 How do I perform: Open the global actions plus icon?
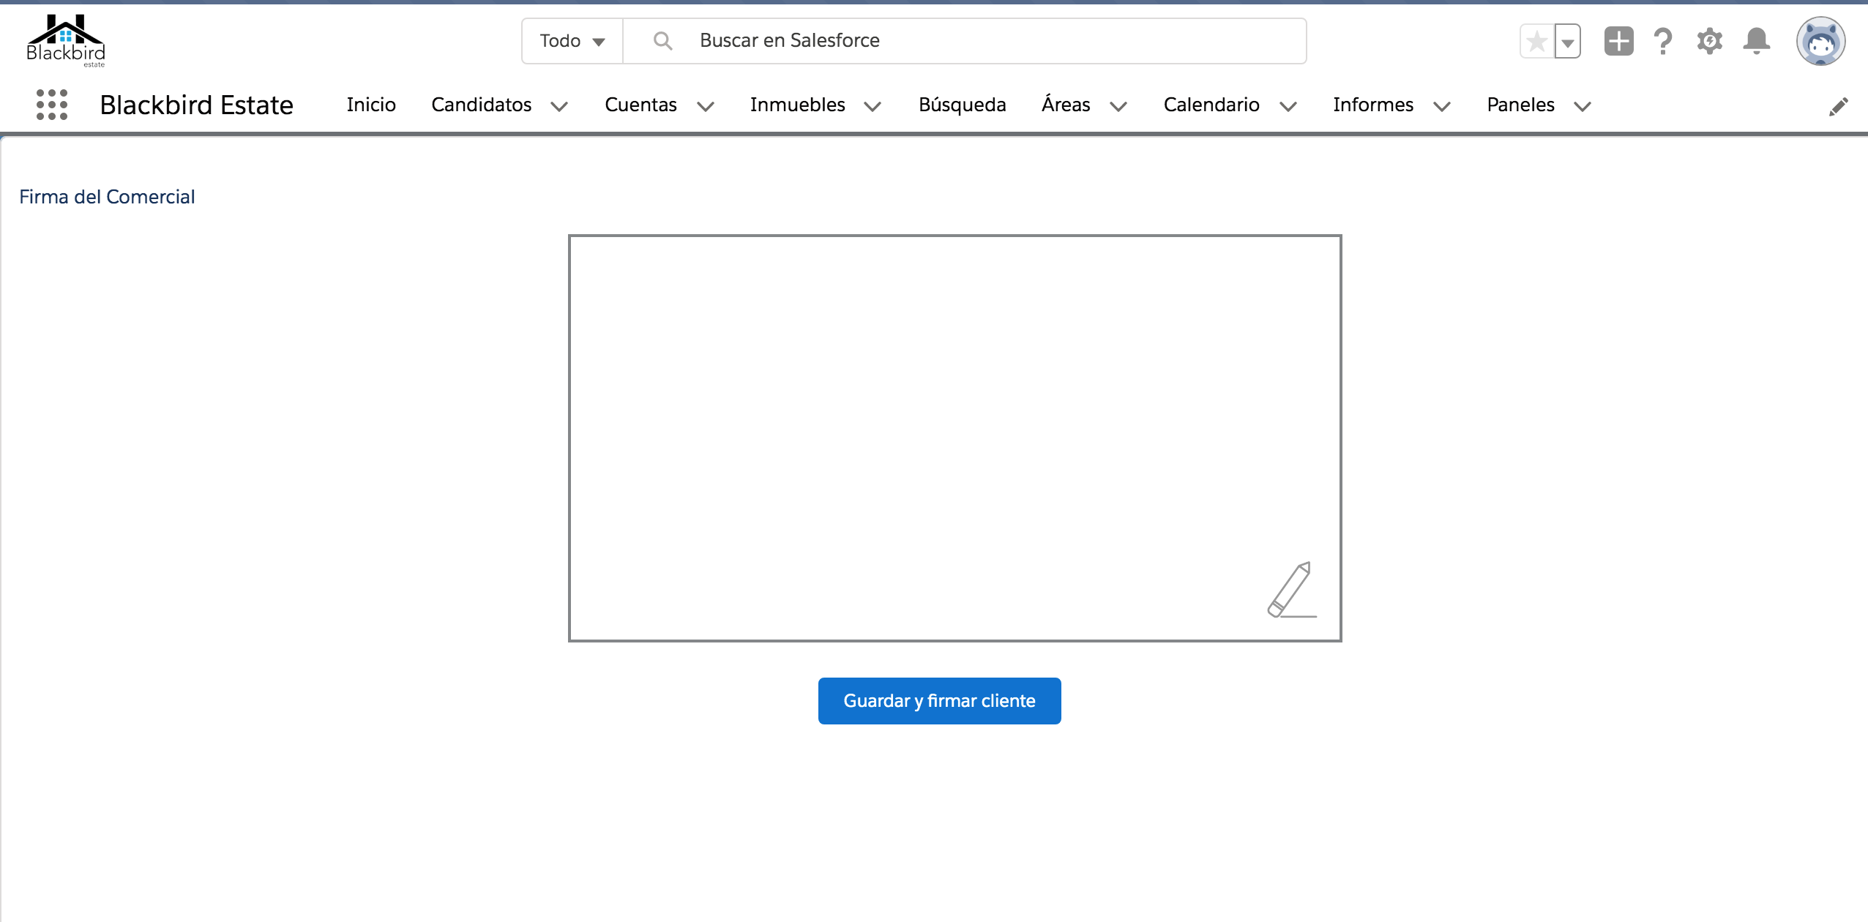pyautogui.click(x=1618, y=41)
